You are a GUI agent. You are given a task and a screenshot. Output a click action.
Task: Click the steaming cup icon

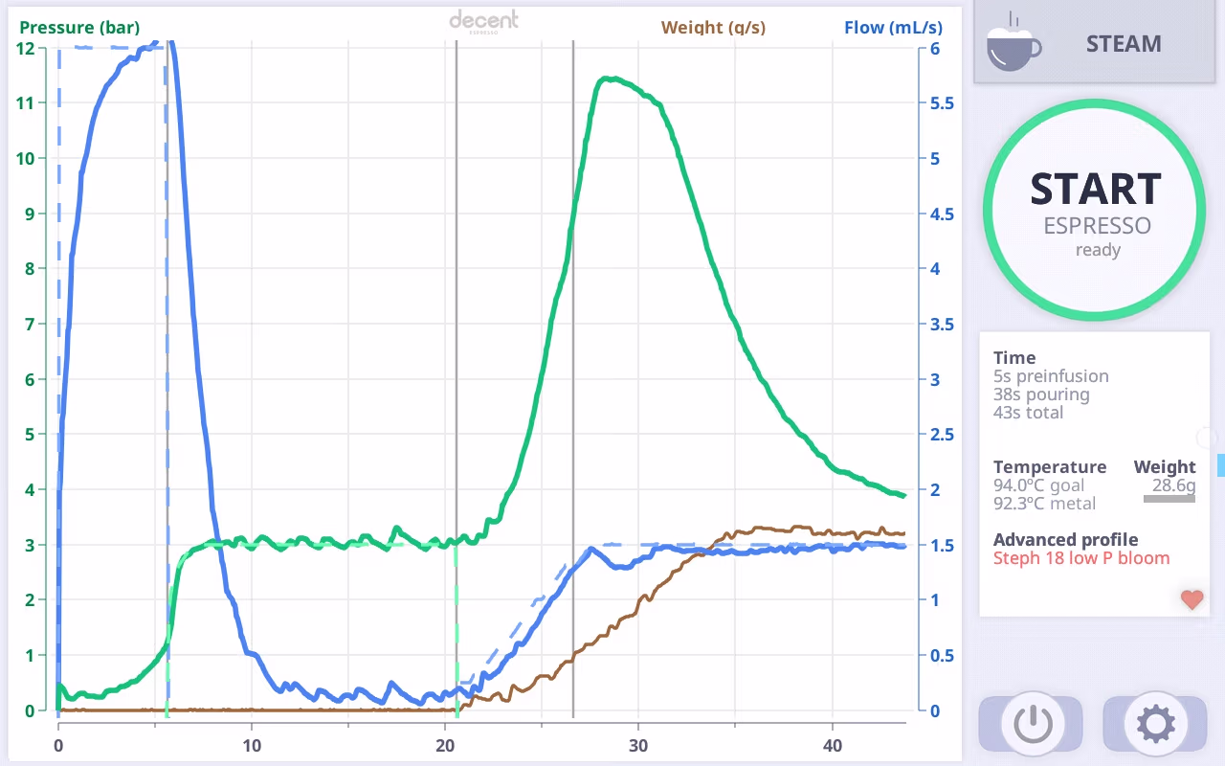point(1014,42)
